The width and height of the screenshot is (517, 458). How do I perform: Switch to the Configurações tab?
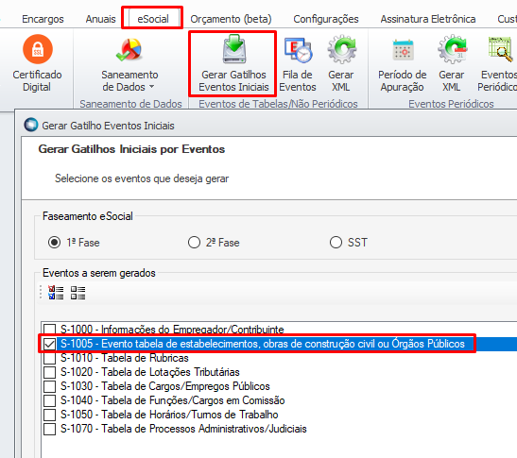(326, 19)
